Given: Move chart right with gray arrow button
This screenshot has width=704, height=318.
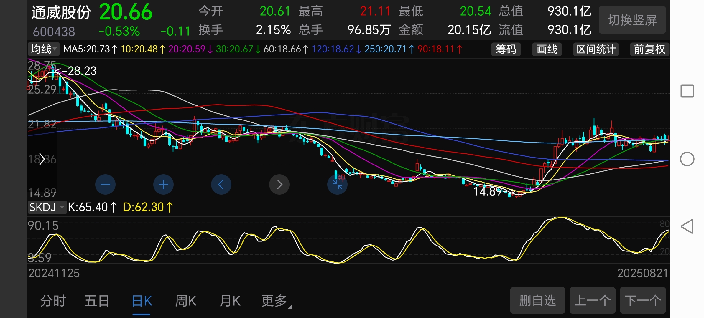Looking at the screenshot, I should [x=279, y=185].
